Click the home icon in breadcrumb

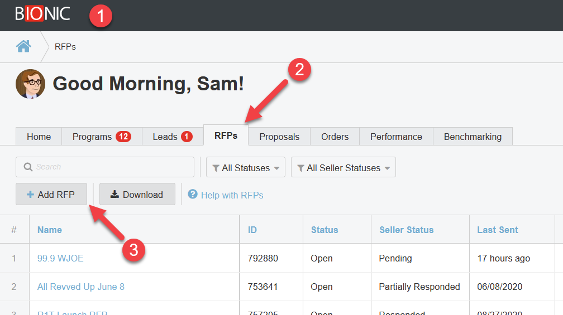tap(23, 46)
